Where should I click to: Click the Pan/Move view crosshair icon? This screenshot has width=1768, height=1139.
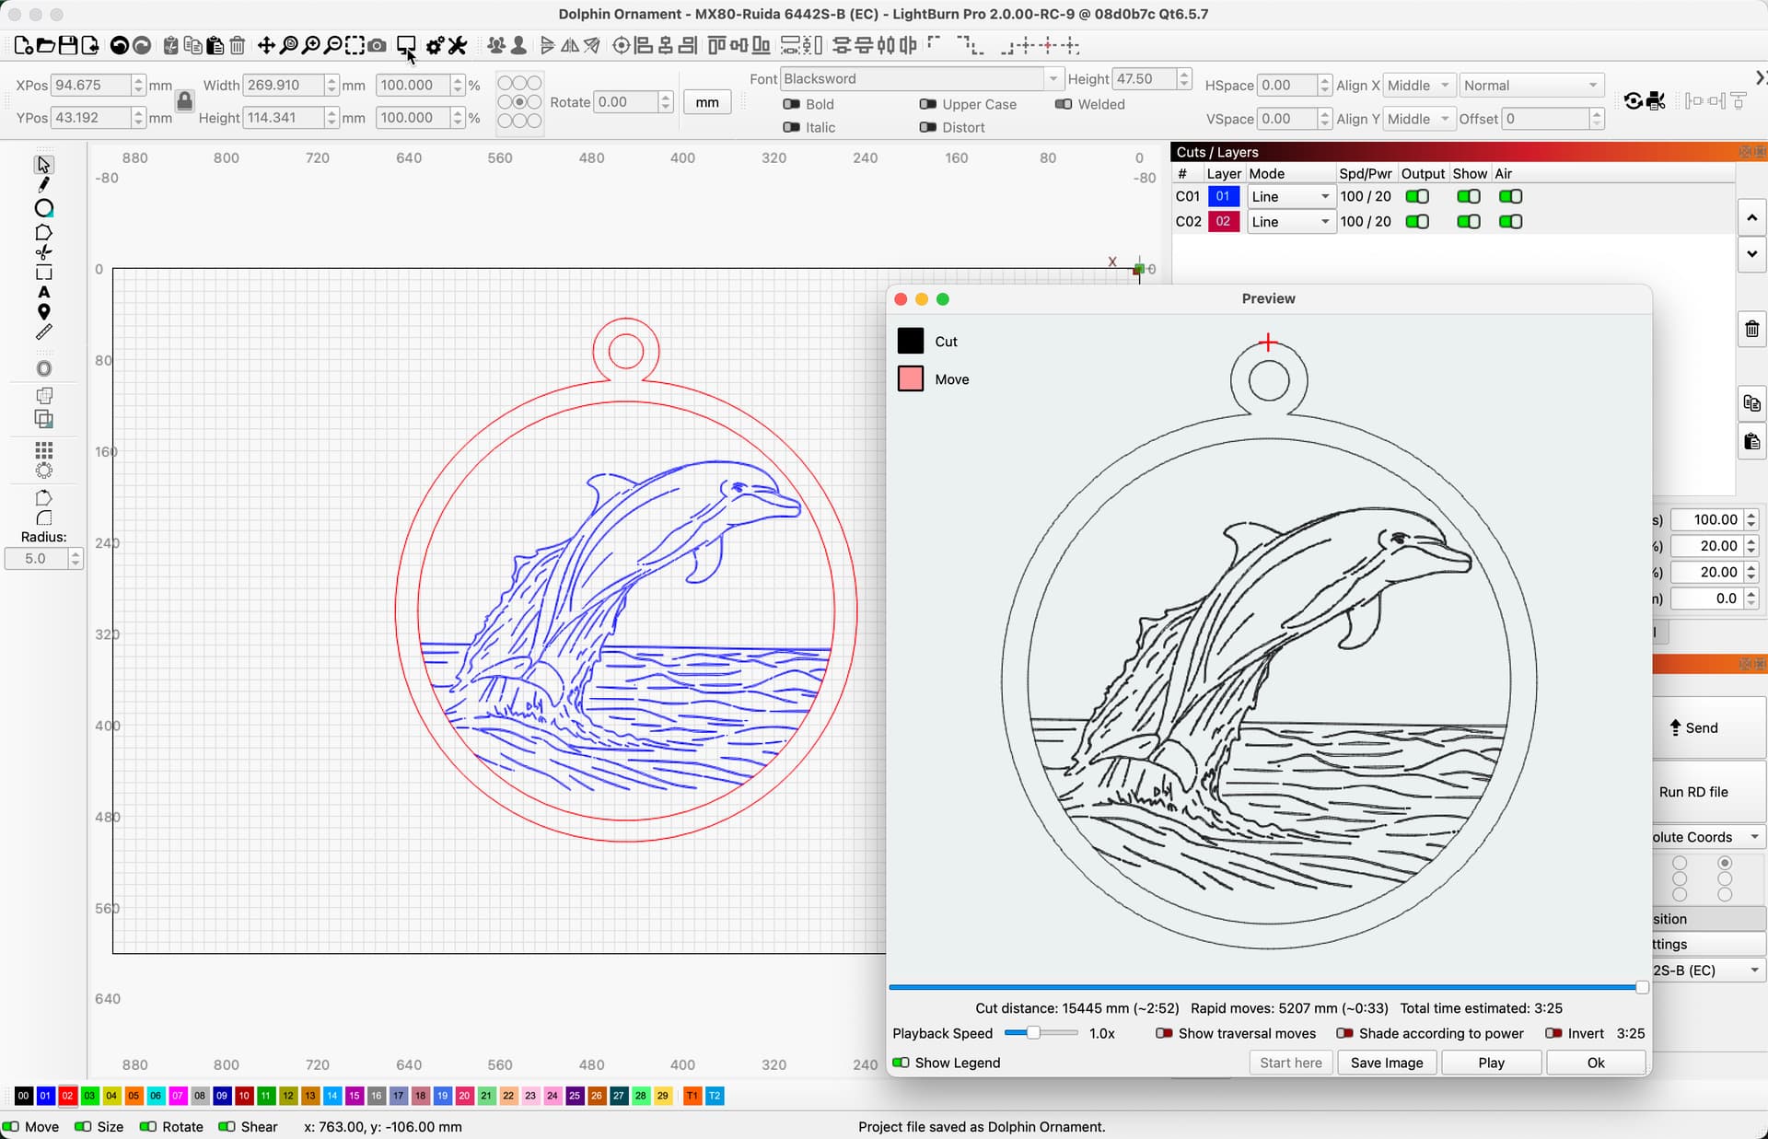266,45
